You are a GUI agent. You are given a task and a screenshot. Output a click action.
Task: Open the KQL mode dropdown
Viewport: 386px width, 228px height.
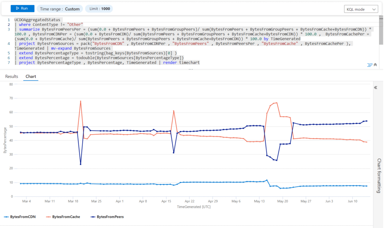pyautogui.click(x=361, y=9)
